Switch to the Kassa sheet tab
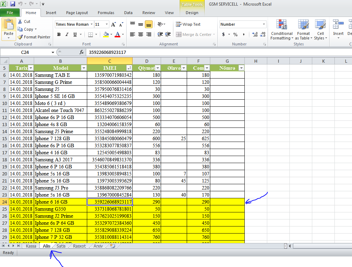Viewport: 352px width, 267px height. click(x=31, y=246)
